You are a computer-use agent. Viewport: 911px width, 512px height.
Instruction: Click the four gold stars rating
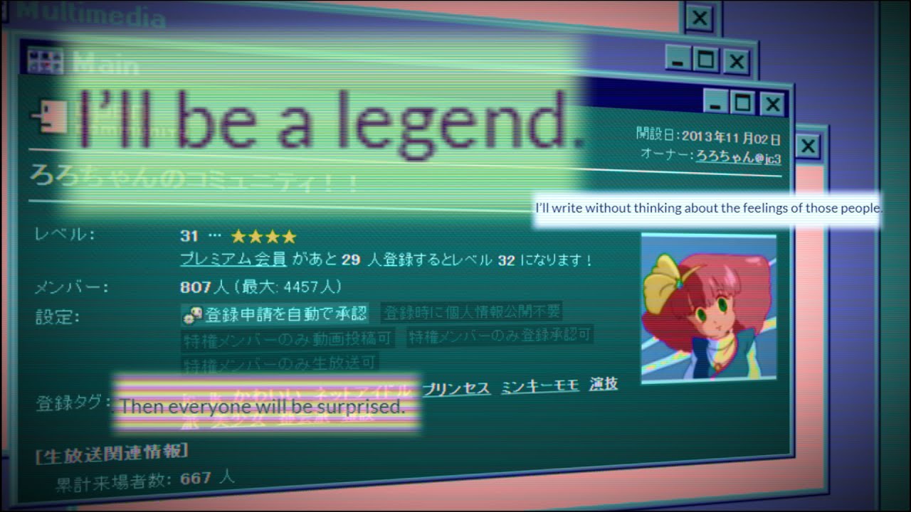(x=263, y=237)
